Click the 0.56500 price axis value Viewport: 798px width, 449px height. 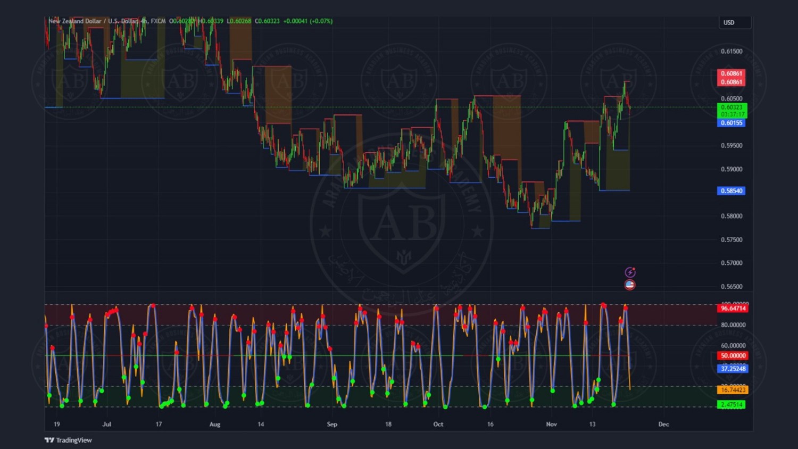(x=731, y=287)
